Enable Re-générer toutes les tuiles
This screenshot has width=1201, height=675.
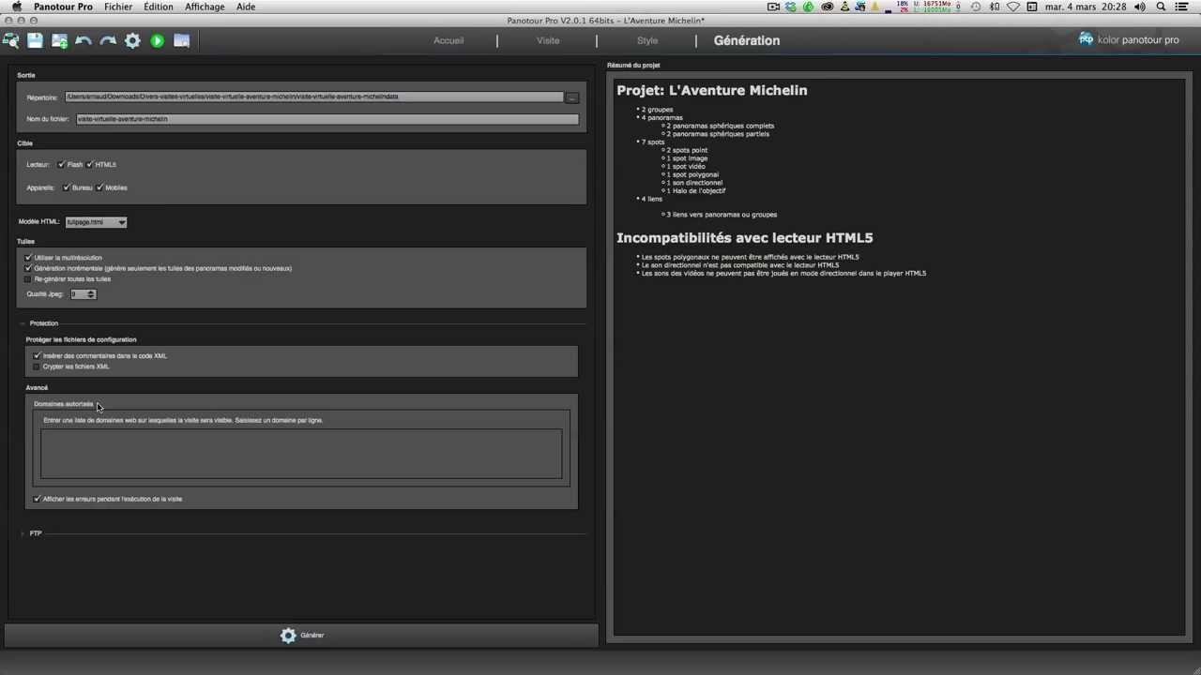coord(29,278)
